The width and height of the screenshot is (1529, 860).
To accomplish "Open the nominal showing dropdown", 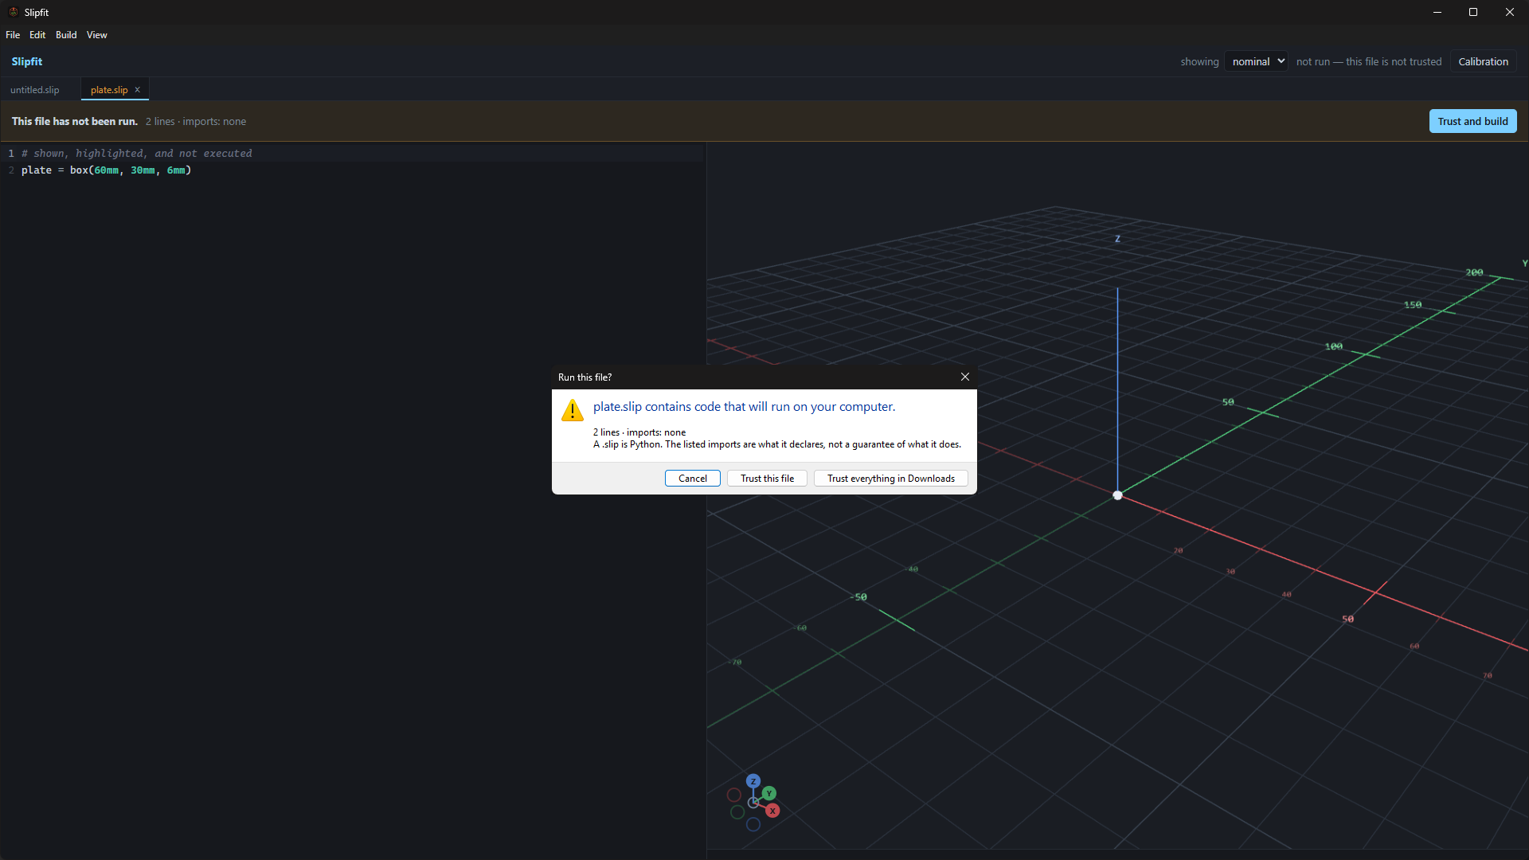I will [1256, 61].
